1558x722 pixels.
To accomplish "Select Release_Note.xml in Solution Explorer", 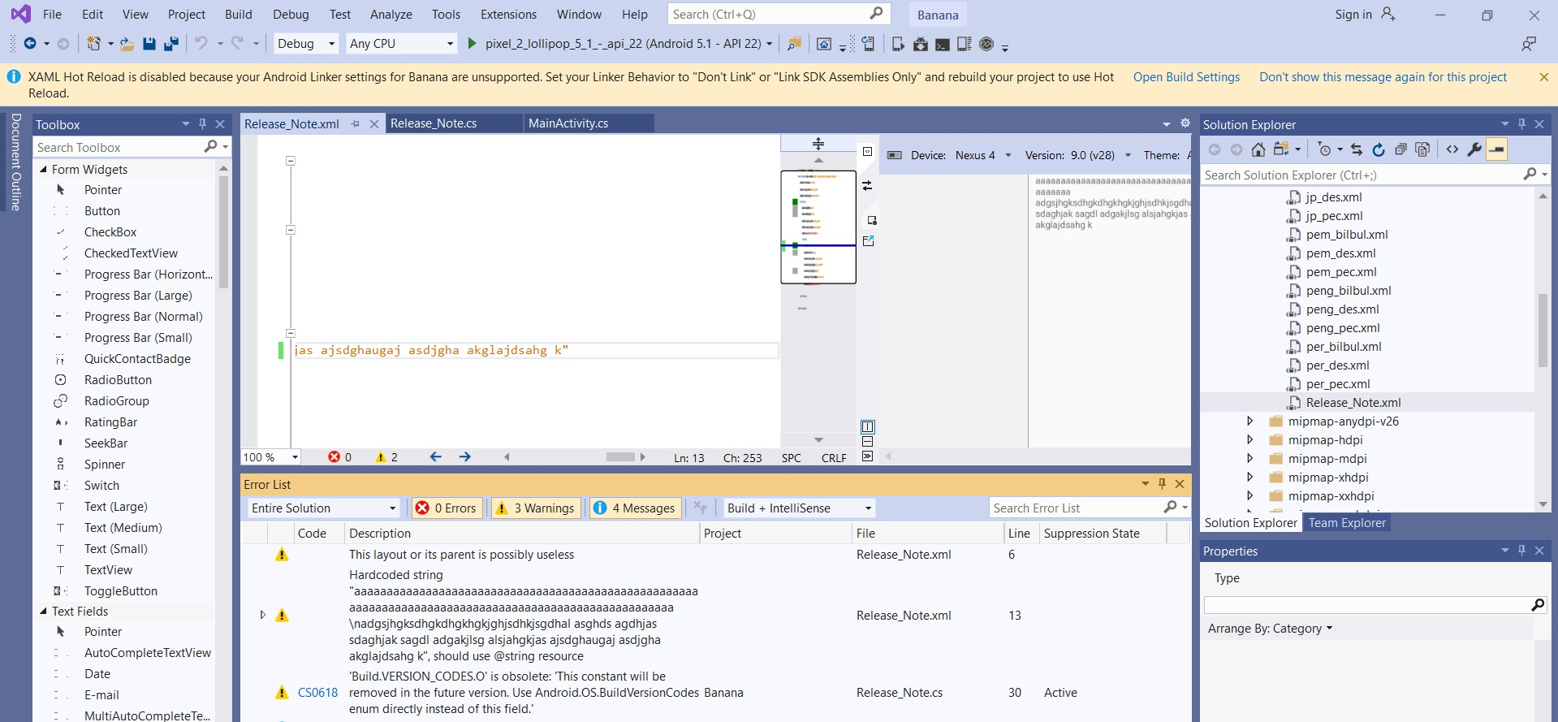I will pos(1353,403).
